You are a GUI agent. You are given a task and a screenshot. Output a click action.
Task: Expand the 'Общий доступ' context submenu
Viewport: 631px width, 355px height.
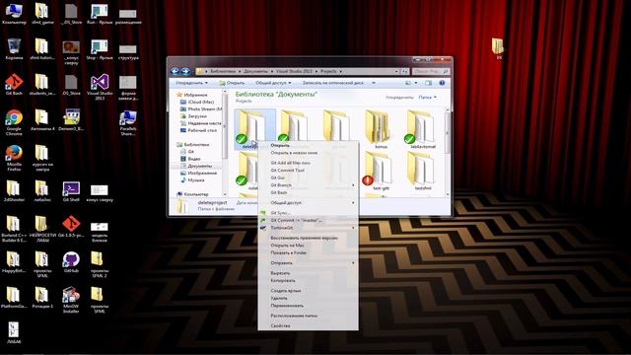coord(308,203)
